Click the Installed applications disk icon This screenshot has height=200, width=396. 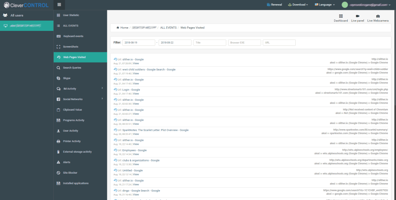tap(58, 184)
